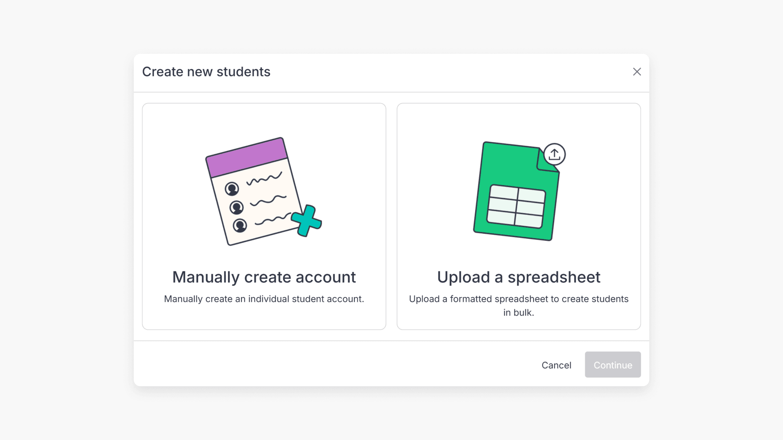Click the third squiggly name line in list

pyautogui.click(x=272, y=220)
